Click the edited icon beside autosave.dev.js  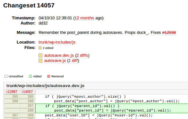click(40, 55)
